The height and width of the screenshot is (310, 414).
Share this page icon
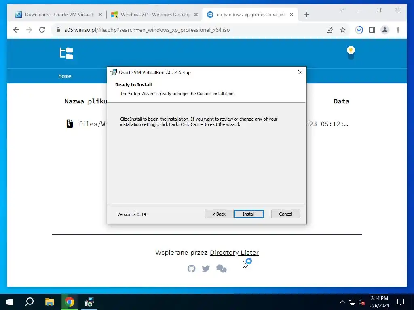coord(330,30)
